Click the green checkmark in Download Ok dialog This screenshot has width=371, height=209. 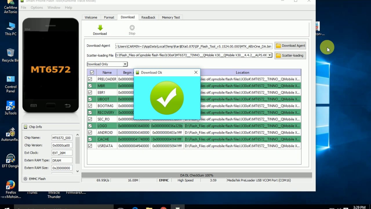[167, 98]
